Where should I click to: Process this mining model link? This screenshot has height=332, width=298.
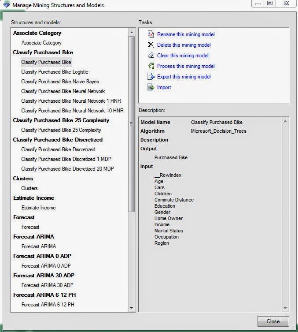(x=186, y=66)
